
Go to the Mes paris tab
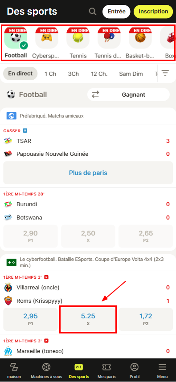pyautogui.click(x=106, y=370)
